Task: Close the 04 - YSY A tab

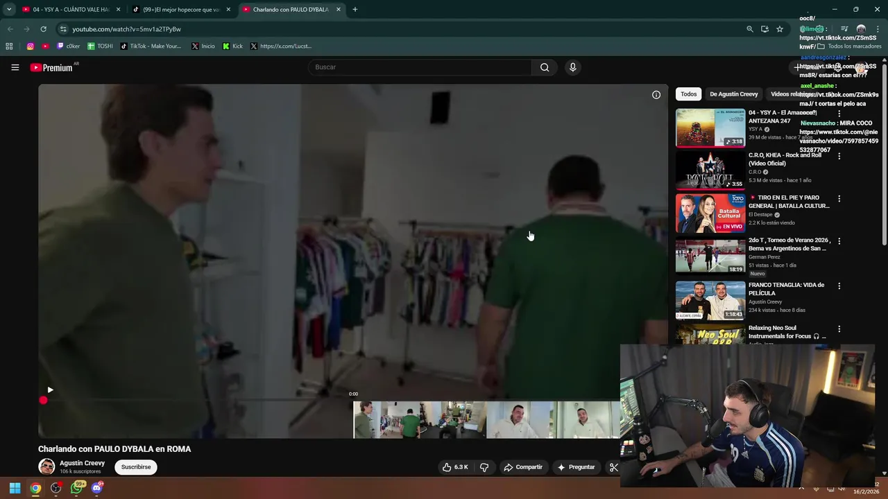Action: [x=118, y=10]
